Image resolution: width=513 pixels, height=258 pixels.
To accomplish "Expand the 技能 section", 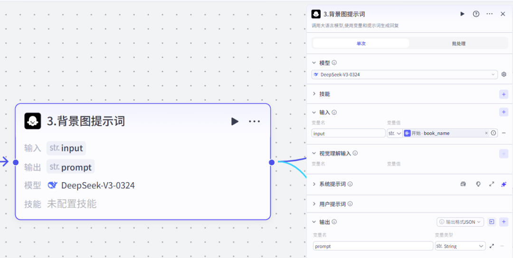I will pyautogui.click(x=314, y=94).
